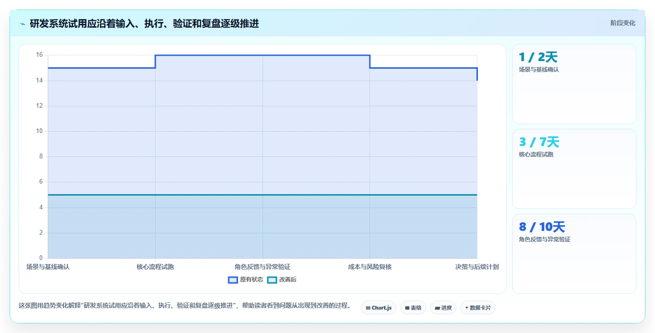Image resolution: width=655 pixels, height=333 pixels.
Task: Toggle the 原有状态 legend item
Action: point(245,280)
